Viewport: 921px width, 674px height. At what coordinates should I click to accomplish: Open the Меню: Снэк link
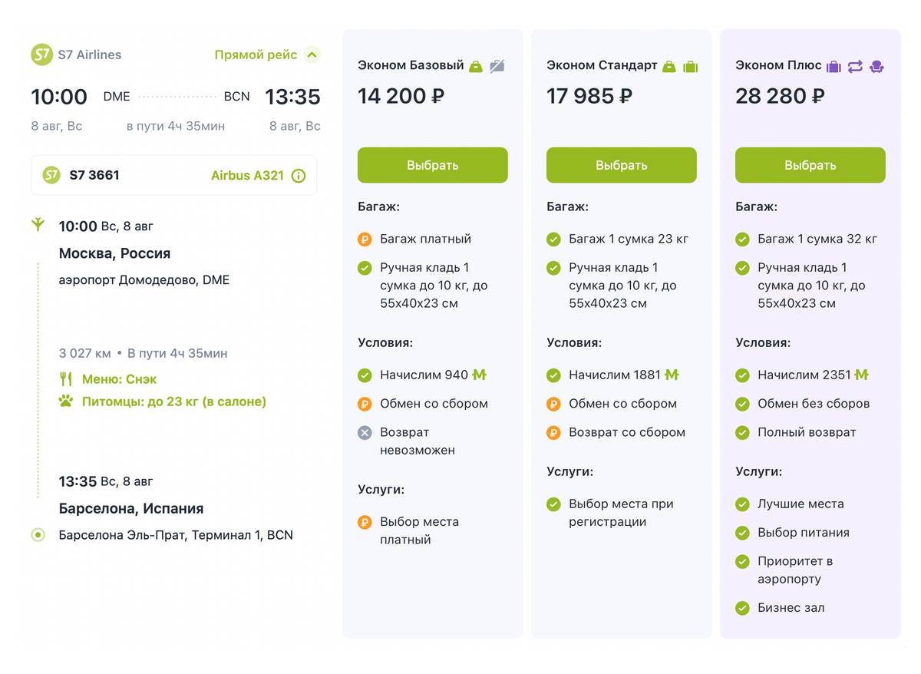tap(119, 379)
